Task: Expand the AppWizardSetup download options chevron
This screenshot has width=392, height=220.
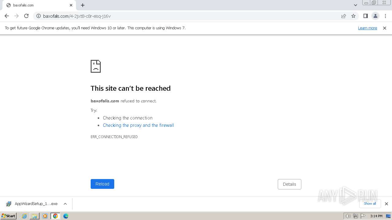Action: (65, 204)
